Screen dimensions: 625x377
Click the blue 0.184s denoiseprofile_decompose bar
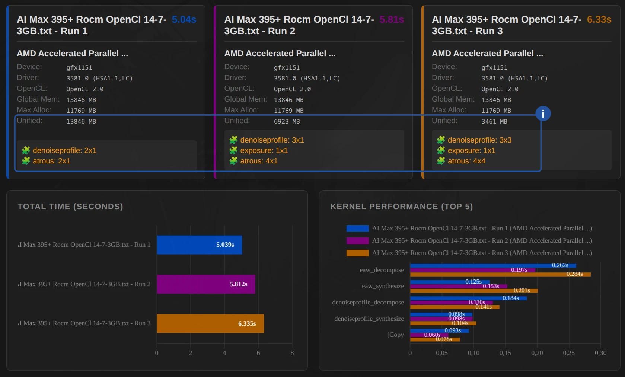pos(468,298)
